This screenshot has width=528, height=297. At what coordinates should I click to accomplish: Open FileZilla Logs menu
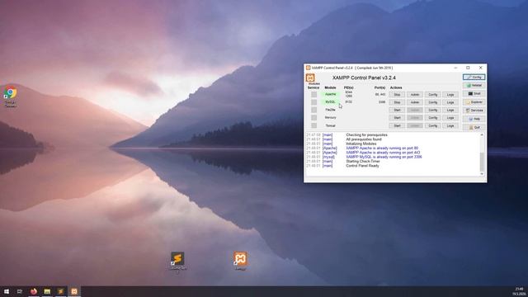click(450, 110)
